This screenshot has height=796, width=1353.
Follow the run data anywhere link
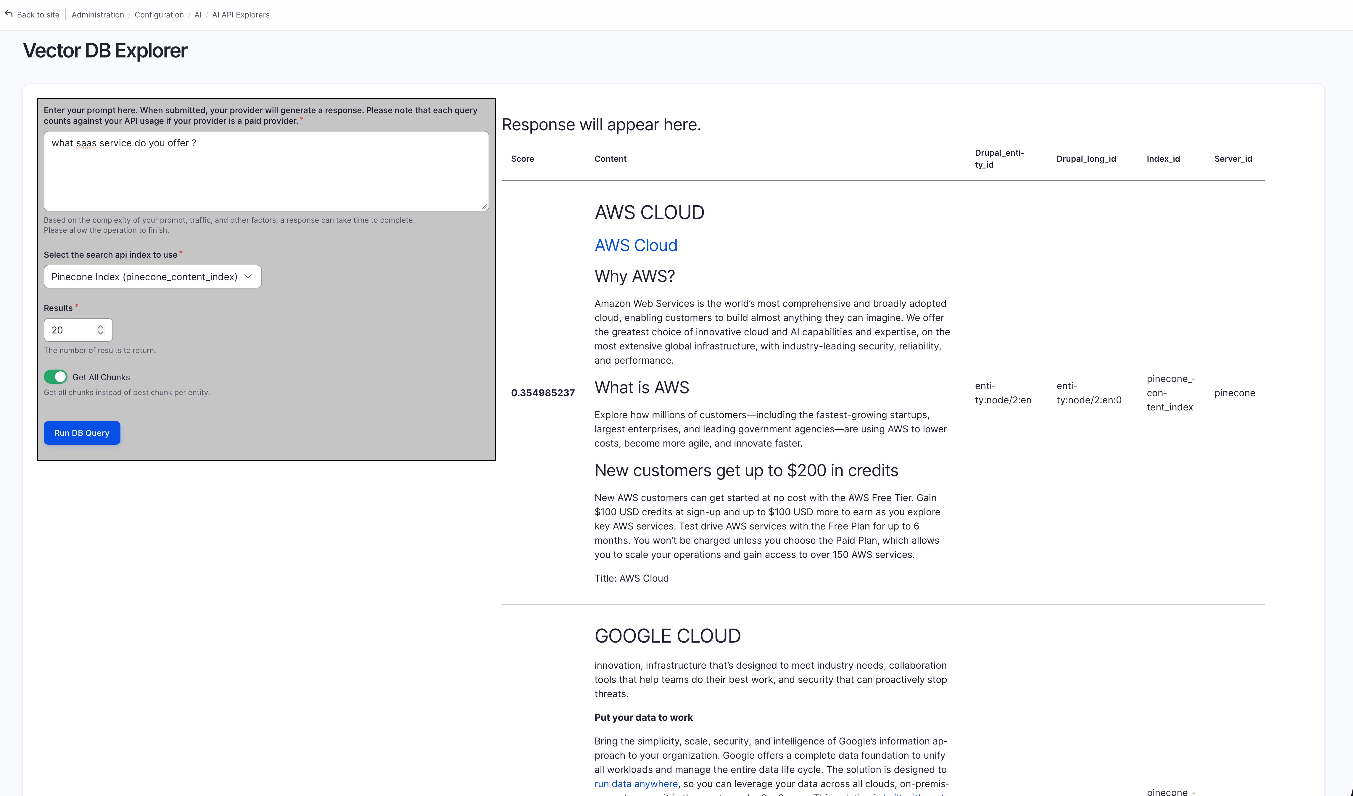tap(636, 784)
